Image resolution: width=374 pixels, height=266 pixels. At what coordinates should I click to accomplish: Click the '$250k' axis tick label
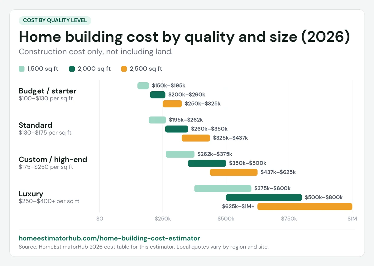pos(163,219)
